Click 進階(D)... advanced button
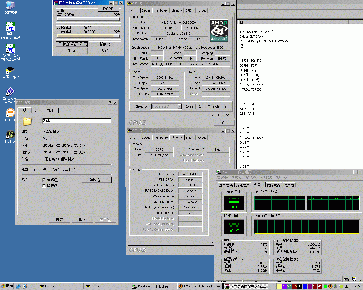This screenshot has height=290, width=363. click(x=97, y=180)
